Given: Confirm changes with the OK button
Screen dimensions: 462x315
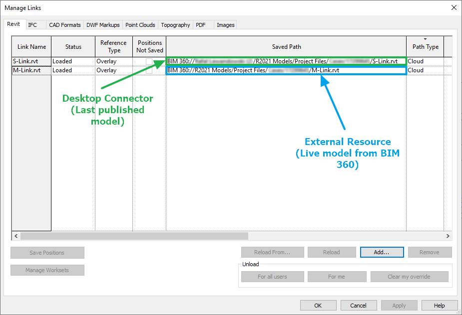Looking at the screenshot, I should click(318, 305).
